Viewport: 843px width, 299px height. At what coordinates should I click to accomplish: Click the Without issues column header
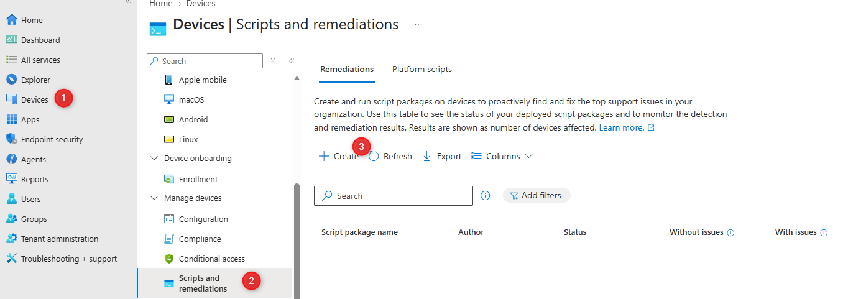(x=696, y=232)
